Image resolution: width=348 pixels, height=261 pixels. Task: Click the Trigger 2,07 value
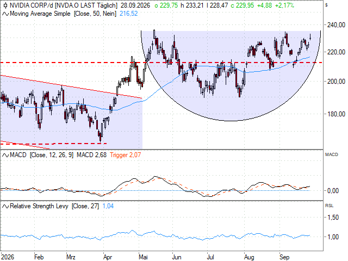126,155
